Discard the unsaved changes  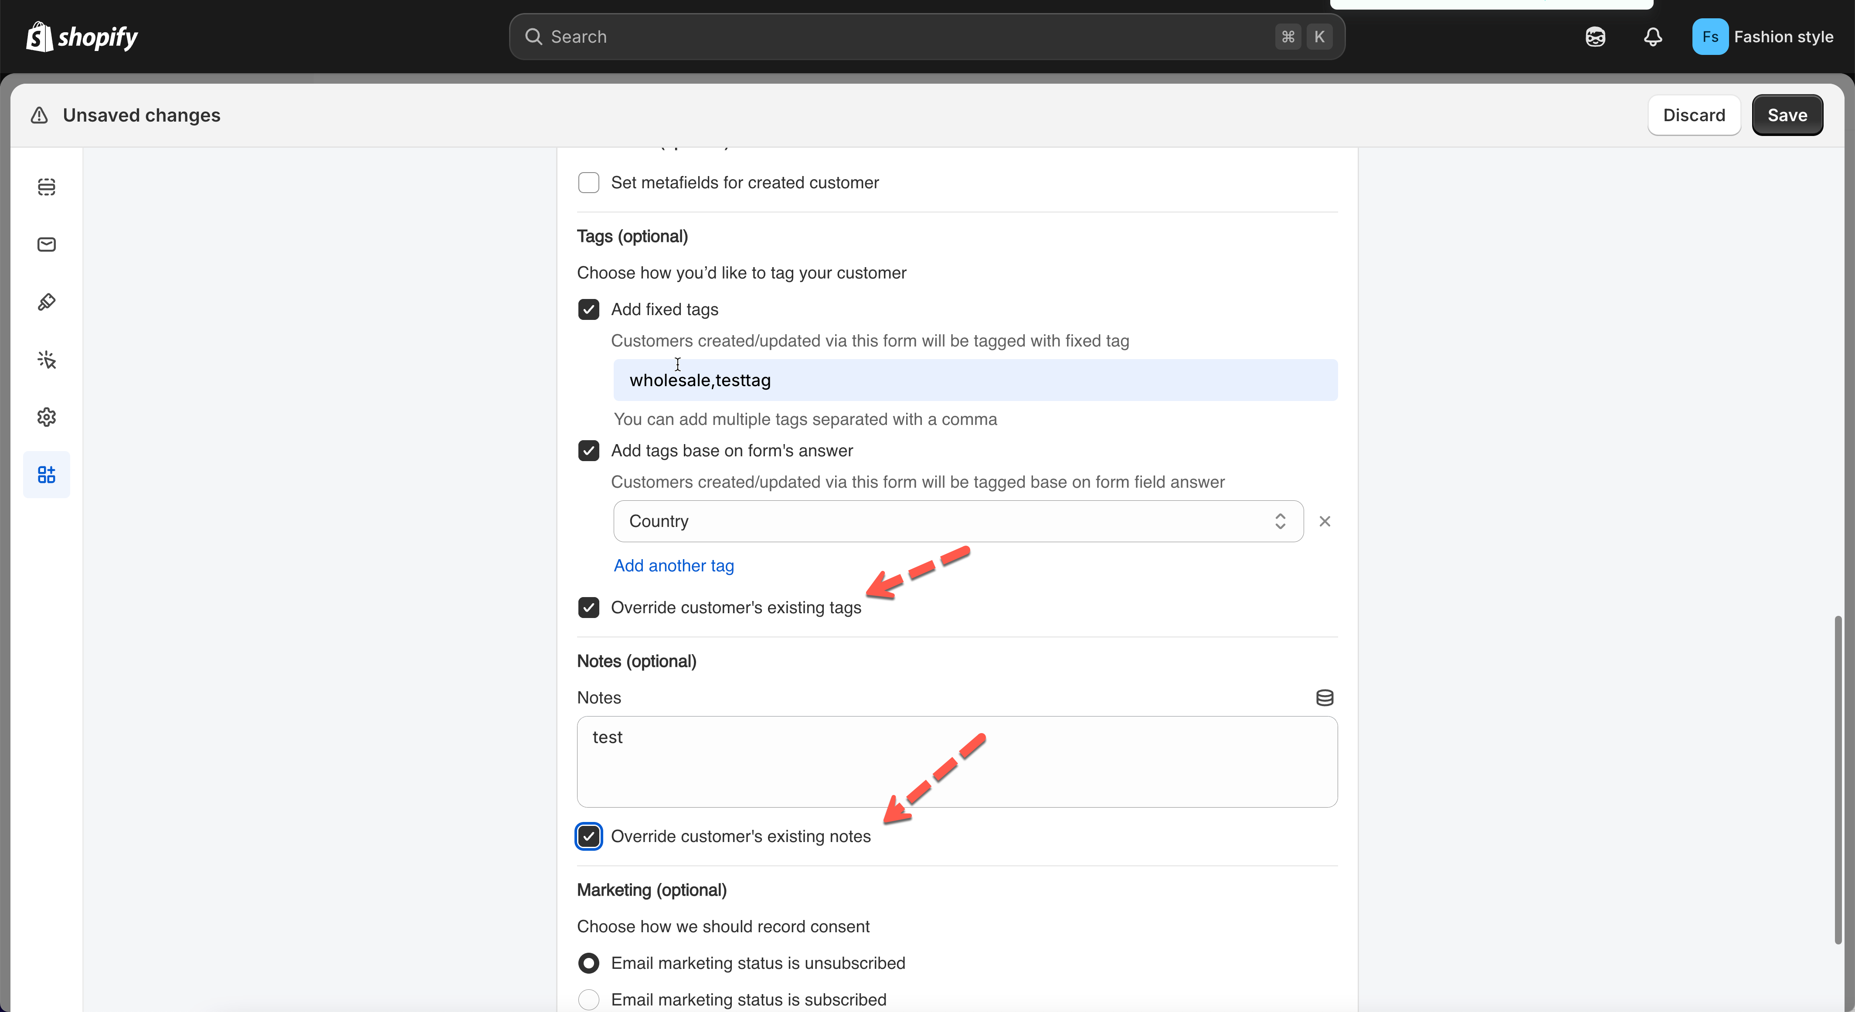coord(1694,115)
